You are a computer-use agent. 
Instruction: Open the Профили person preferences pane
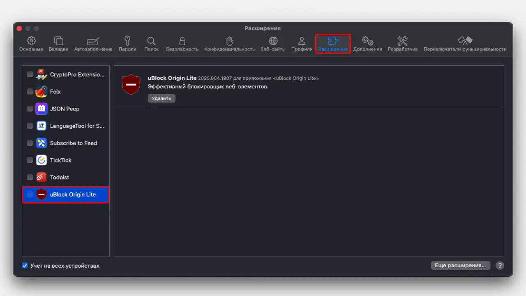302,44
